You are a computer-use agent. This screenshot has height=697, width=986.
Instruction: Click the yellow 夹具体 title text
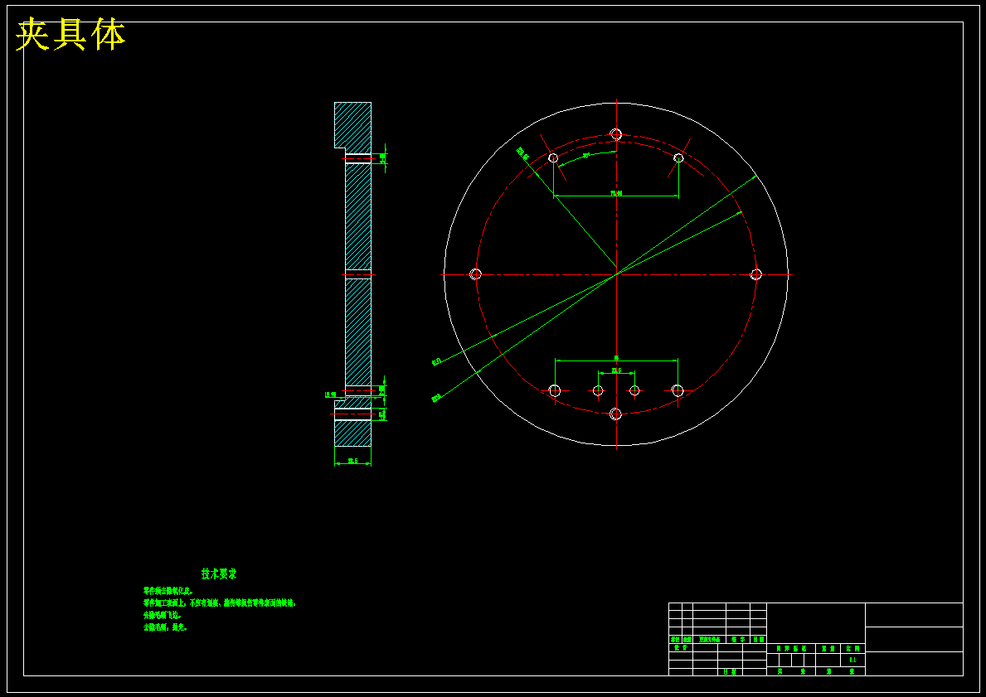click(x=70, y=35)
